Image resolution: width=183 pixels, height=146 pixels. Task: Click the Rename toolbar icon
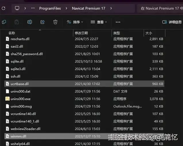tap(30, 22)
